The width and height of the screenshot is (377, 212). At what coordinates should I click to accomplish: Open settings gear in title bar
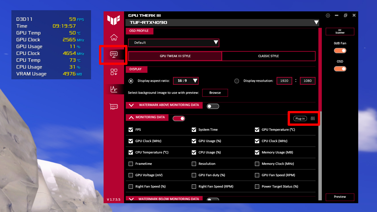328,15
